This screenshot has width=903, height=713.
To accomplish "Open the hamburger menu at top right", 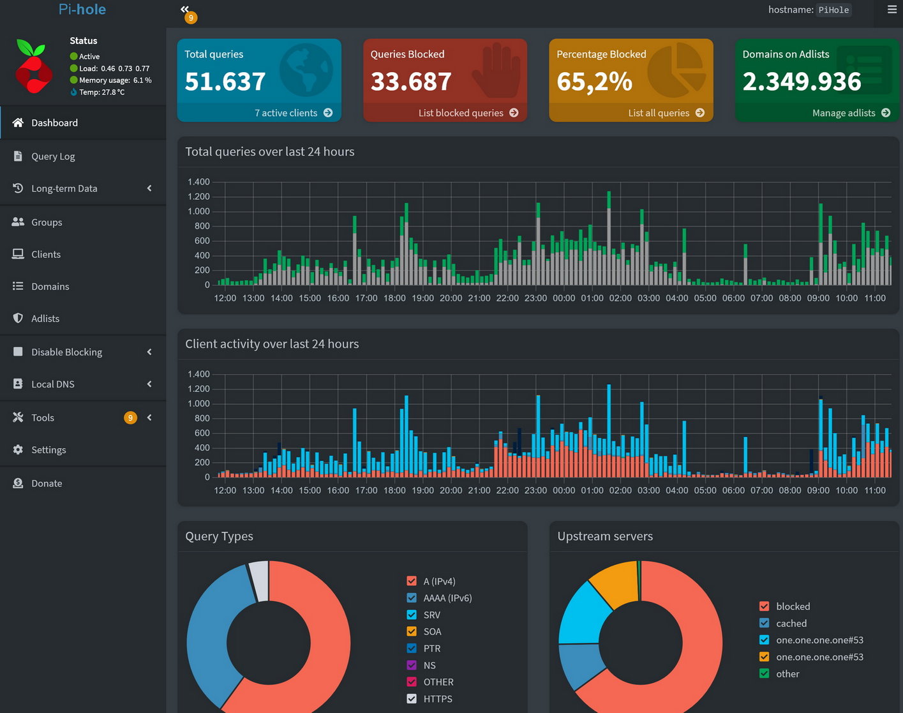I will point(892,10).
